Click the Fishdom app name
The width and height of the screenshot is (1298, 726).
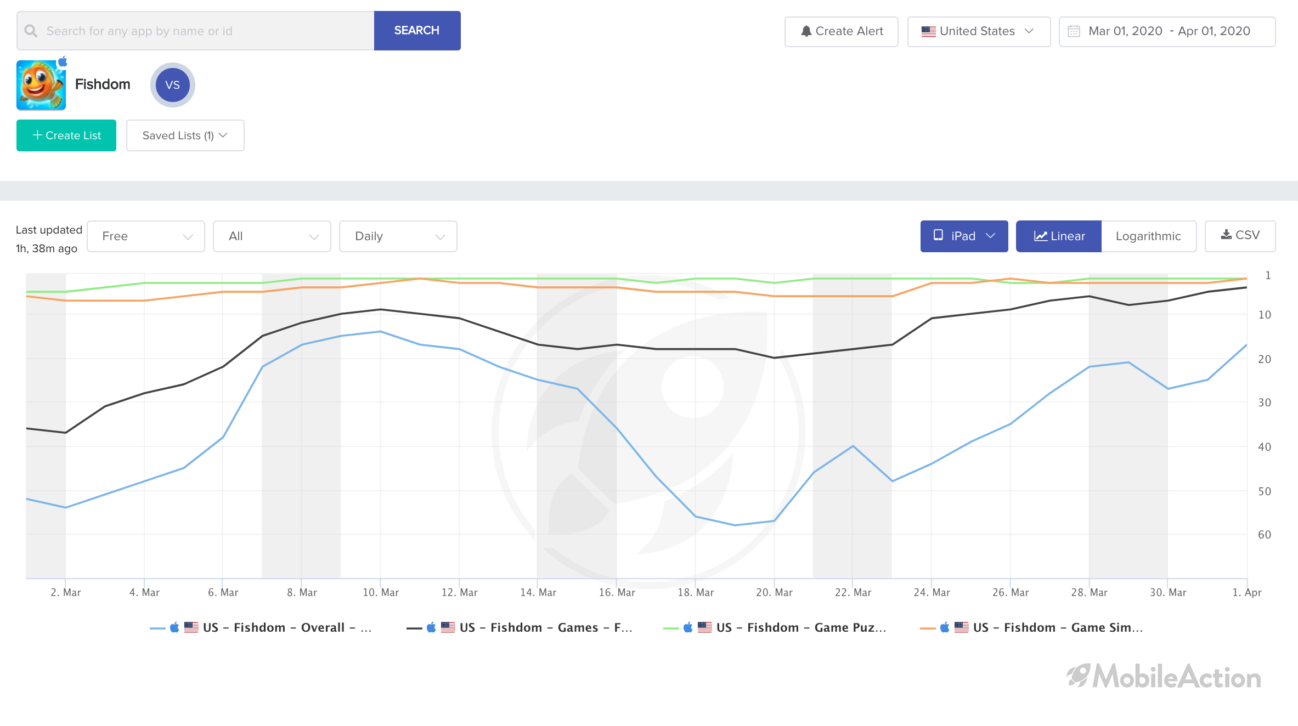click(x=103, y=84)
